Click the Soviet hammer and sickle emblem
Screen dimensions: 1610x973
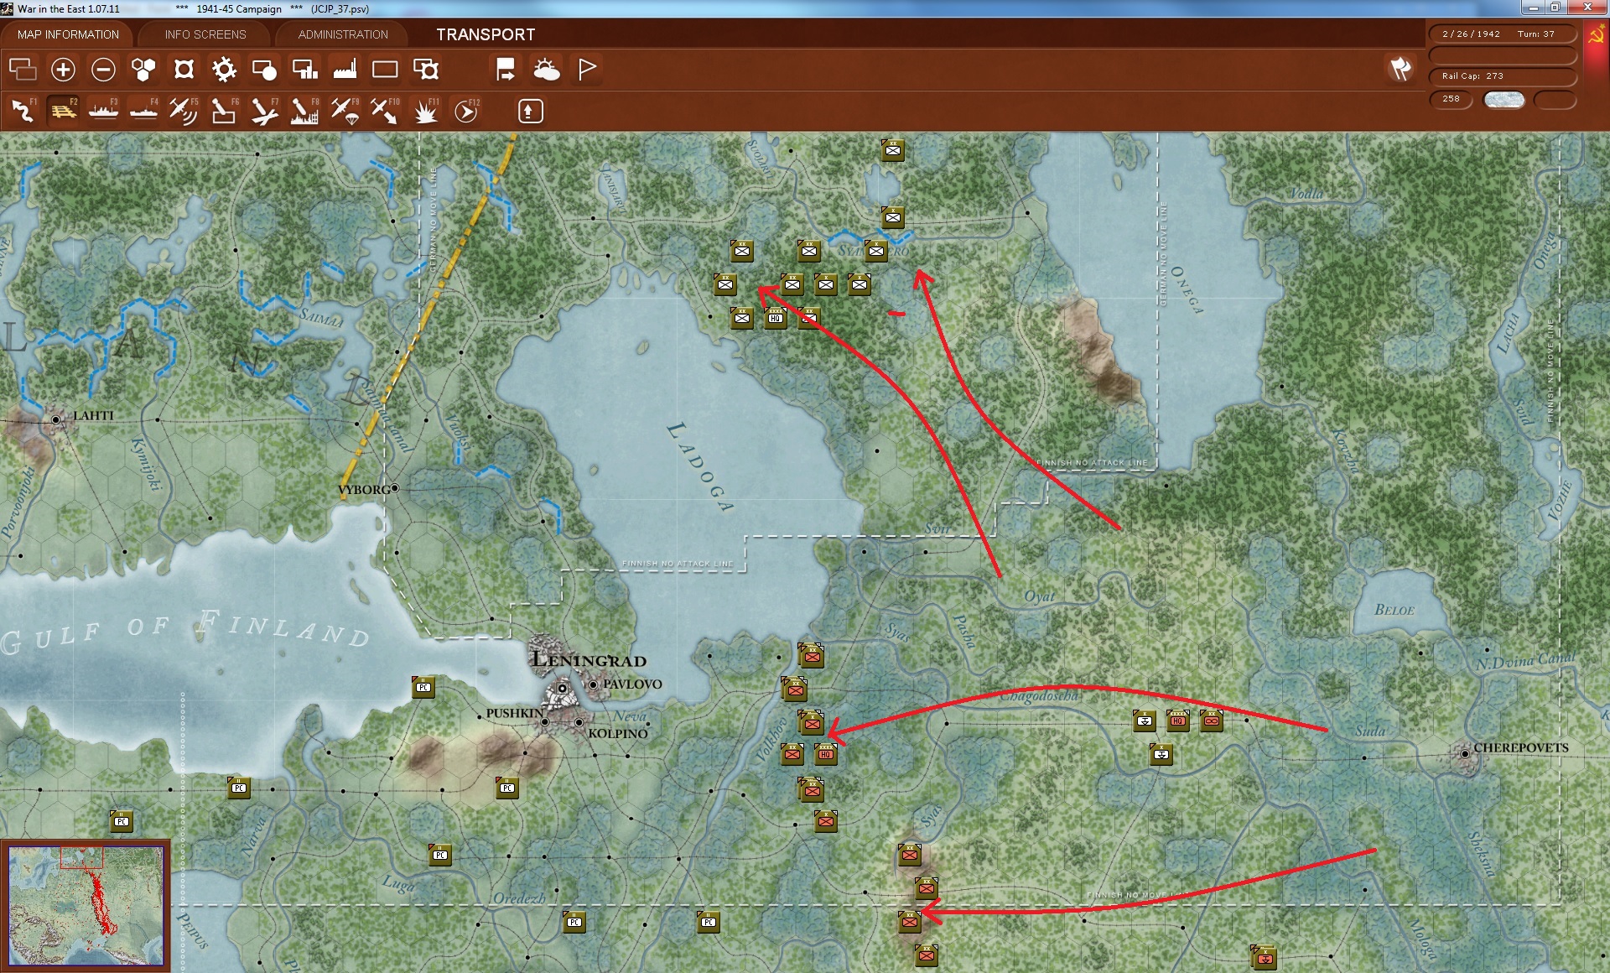click(x=1596, y=36)
